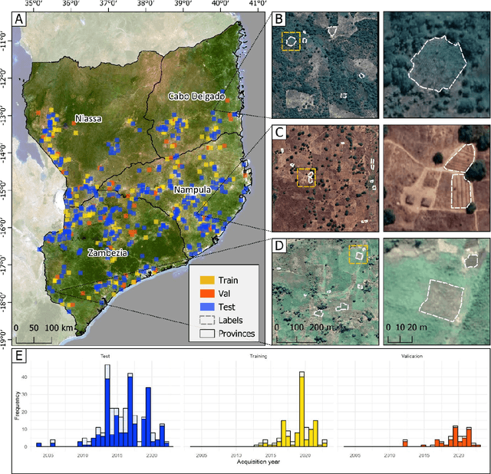Click the dashed Labels legend symbol
Viewport: 491px width, 474px height.
(203, 319)
